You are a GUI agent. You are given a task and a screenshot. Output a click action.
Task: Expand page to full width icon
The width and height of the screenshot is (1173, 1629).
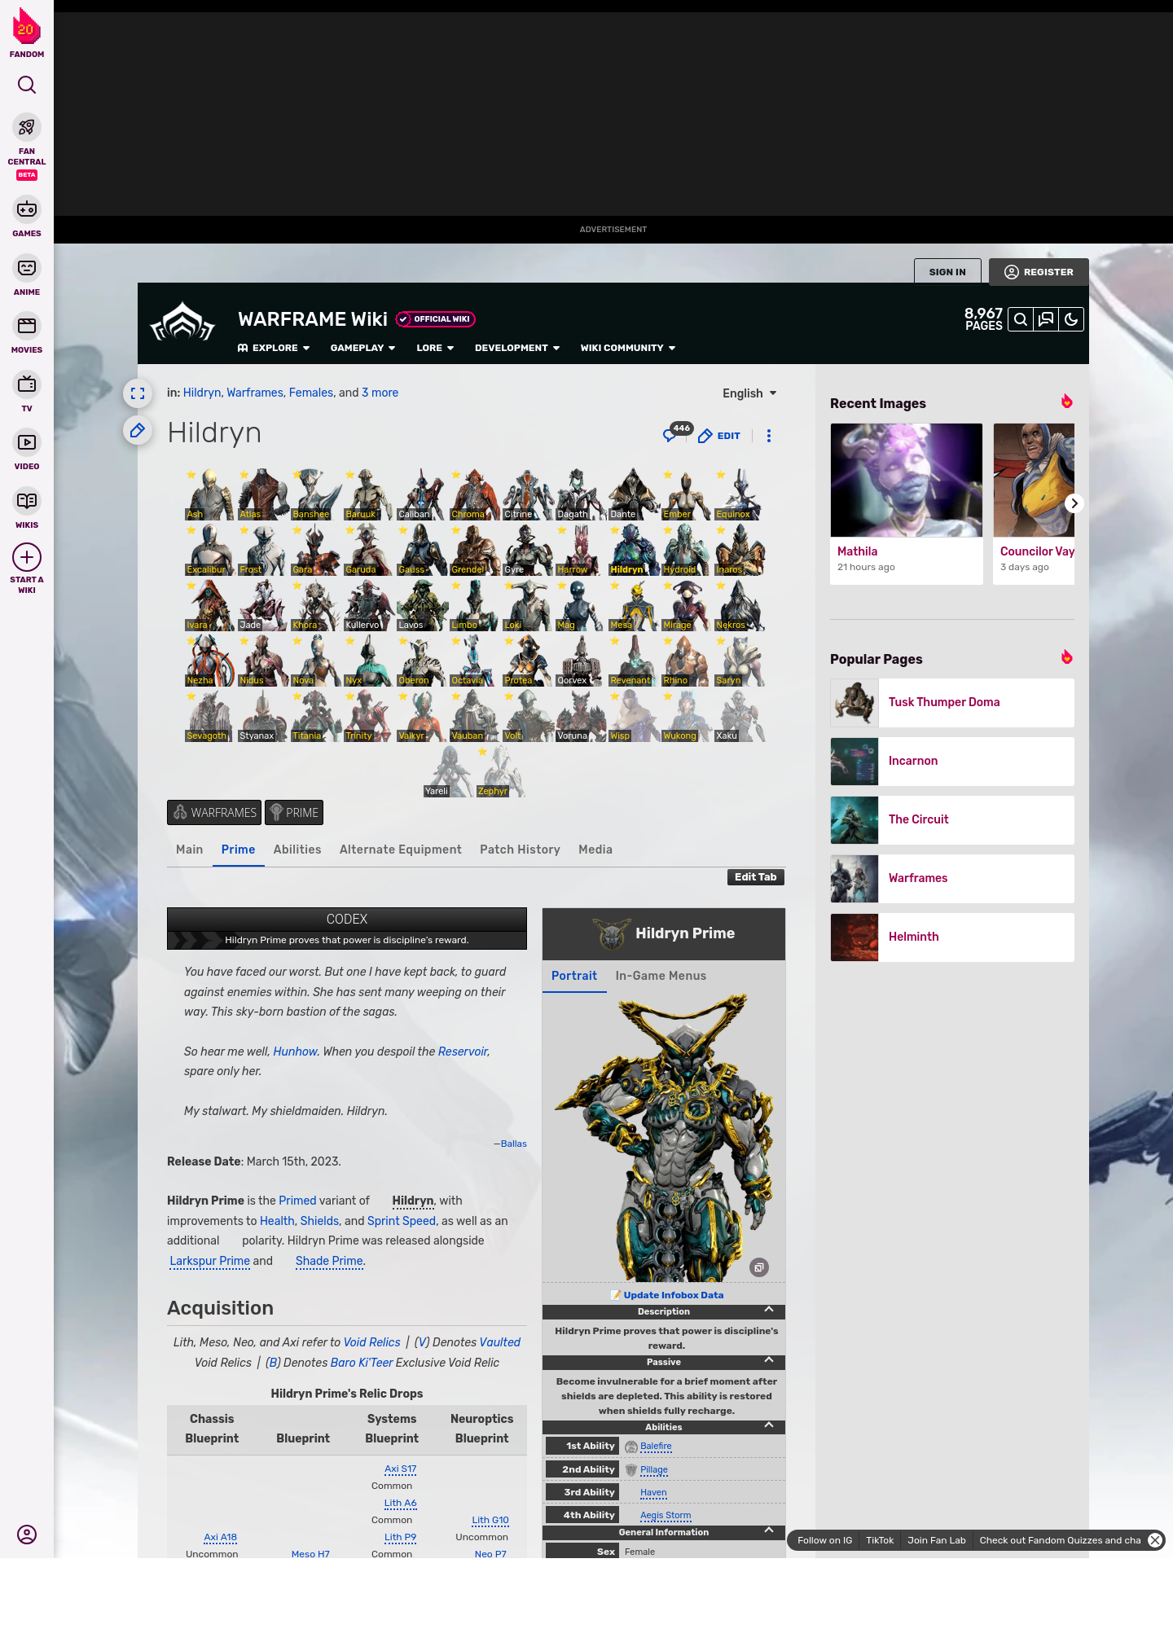tap(138, 393)
